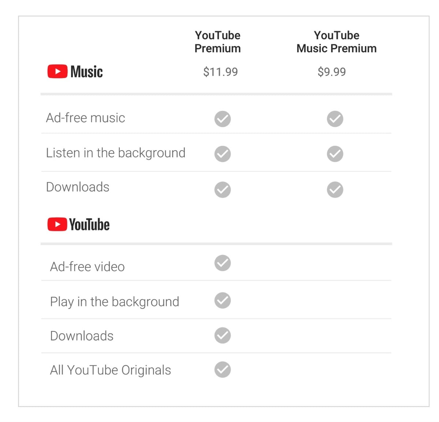439x422 pixels.
Task: Click the video Downloads checkmark
Action: 222,335
